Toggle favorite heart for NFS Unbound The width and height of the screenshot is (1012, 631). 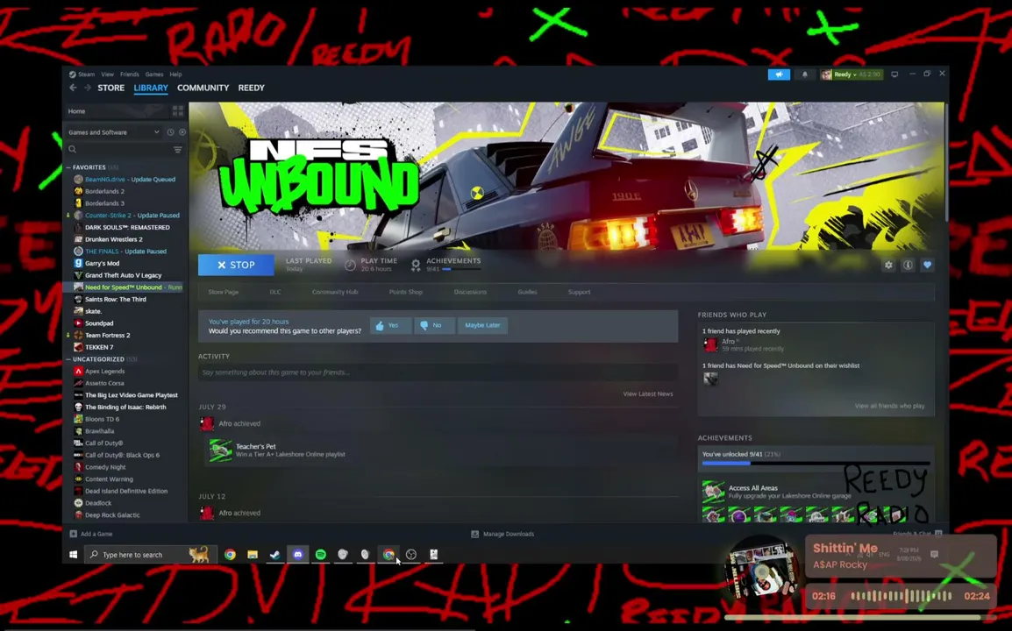(928, 266)
